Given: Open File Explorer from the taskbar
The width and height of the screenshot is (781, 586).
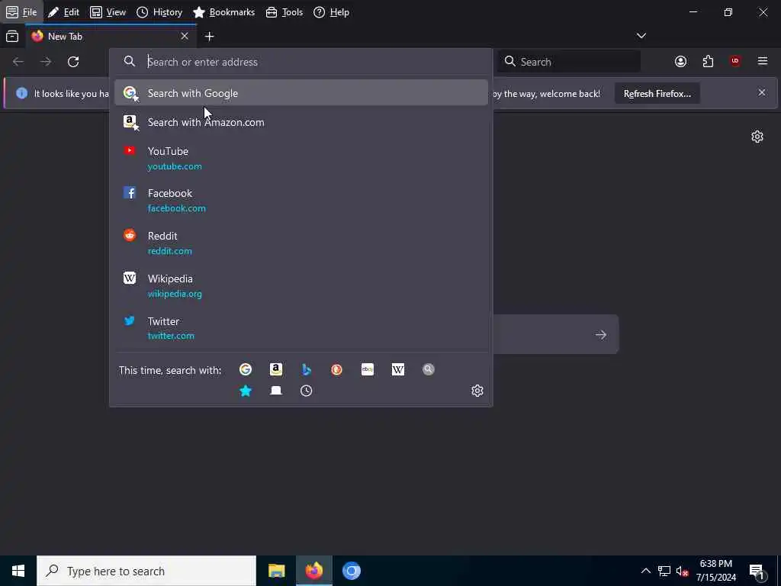Looking at the screenshot, I should (x=276, y=571).
